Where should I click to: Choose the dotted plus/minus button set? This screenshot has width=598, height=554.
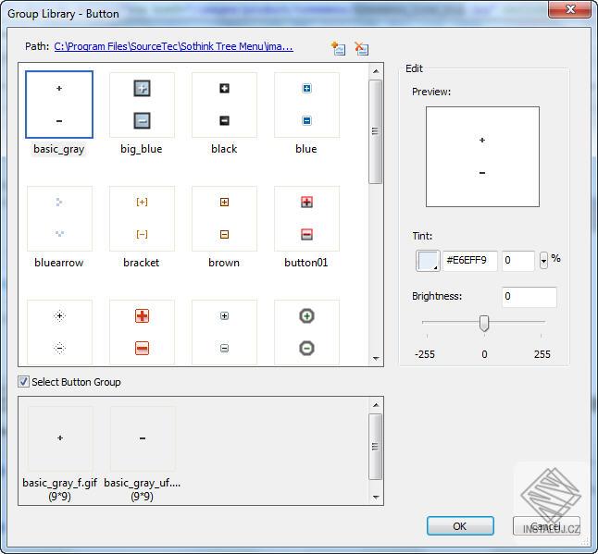[59, 332]
